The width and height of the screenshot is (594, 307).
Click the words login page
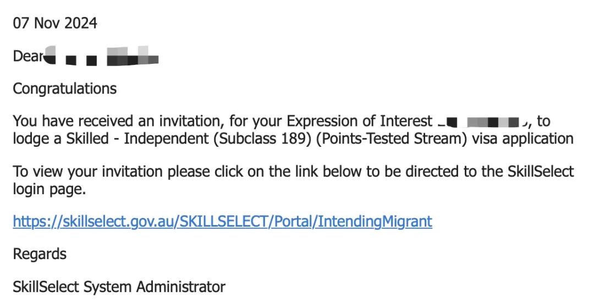(50, 189)
